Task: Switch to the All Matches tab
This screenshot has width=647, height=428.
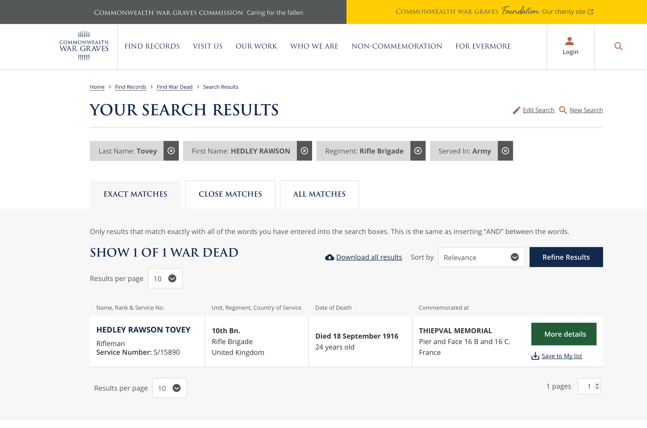Action: (319, 194)
